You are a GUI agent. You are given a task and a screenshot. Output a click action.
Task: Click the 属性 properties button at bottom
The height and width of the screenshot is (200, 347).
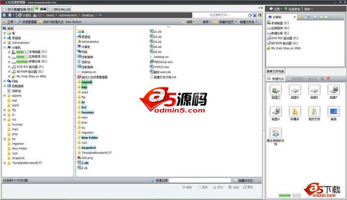[x=248, y=187]
